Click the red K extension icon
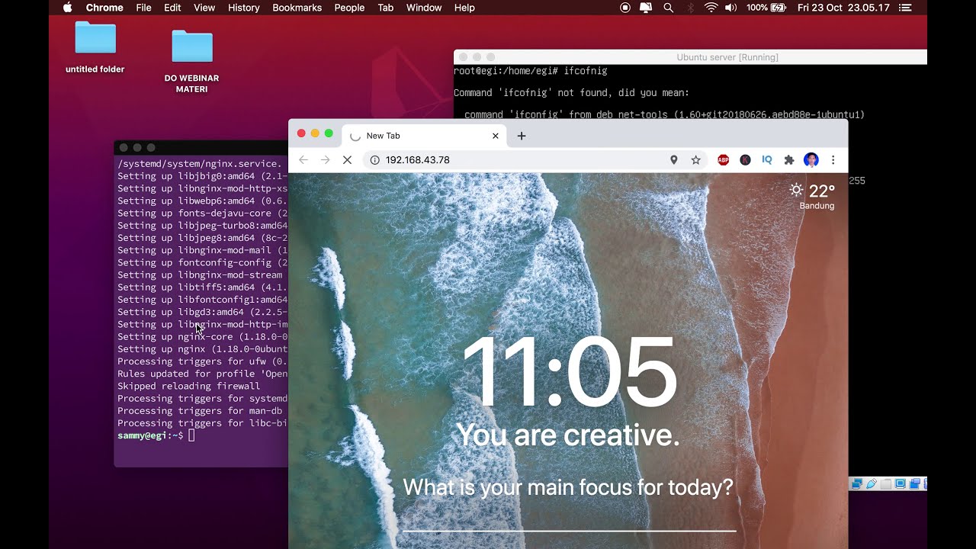 [x=745, y=160]
